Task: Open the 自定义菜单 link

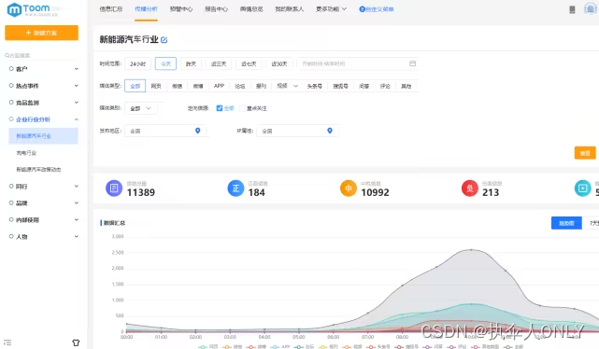Action: tap(379, 9)
